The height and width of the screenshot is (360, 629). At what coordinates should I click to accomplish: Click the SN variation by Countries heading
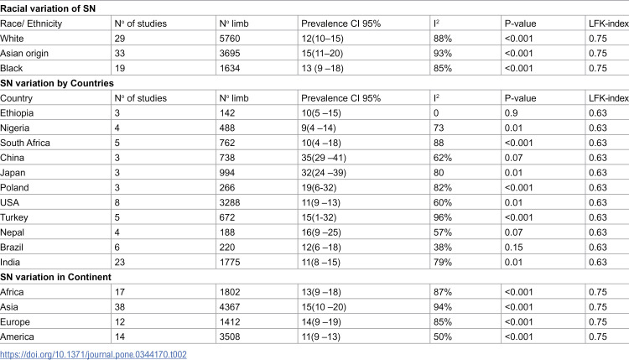57,83
